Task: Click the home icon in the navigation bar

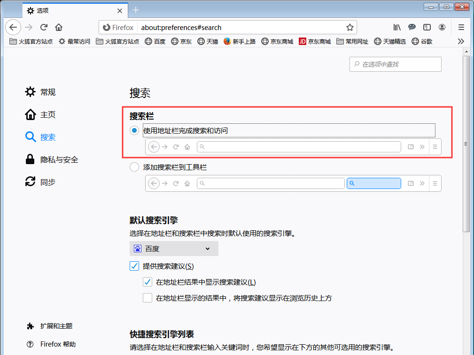Action: coord(58,27)
